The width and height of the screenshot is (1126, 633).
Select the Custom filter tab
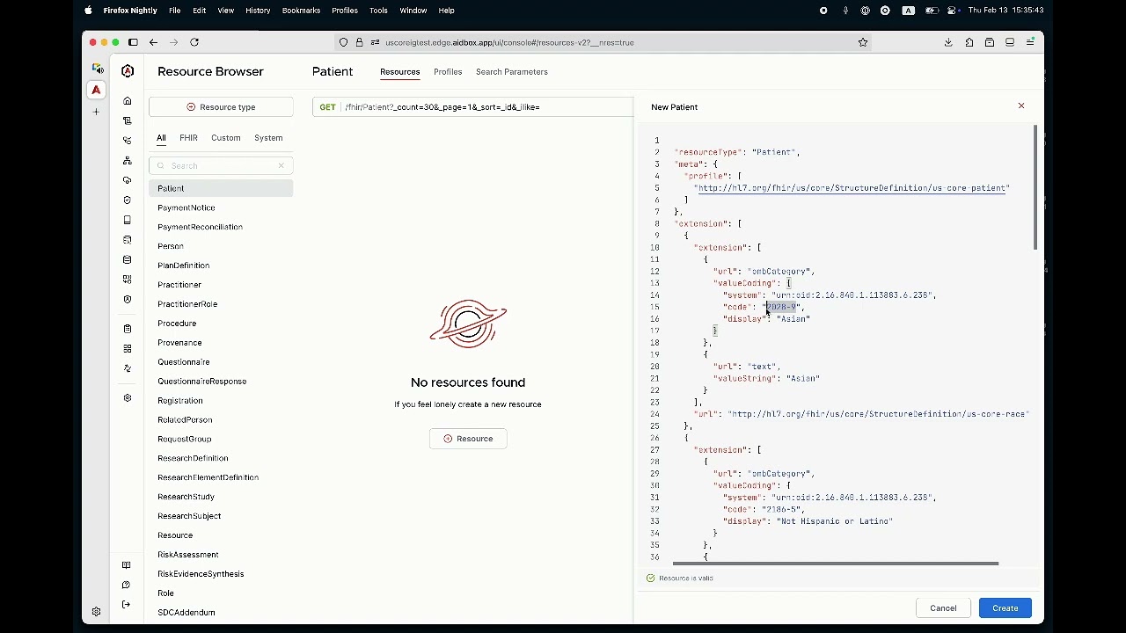(226, 138)
